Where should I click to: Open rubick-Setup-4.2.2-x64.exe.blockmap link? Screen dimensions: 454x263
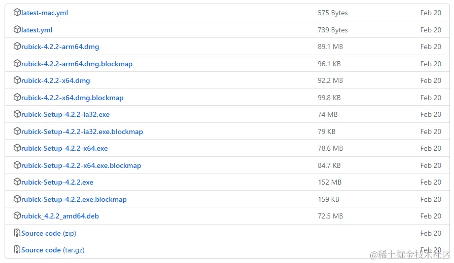click(81, 165)
